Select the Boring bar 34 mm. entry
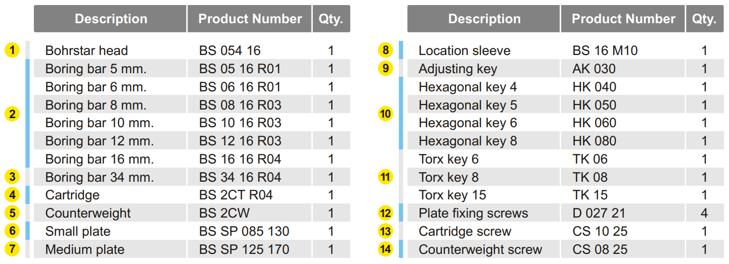 point(100,177)
